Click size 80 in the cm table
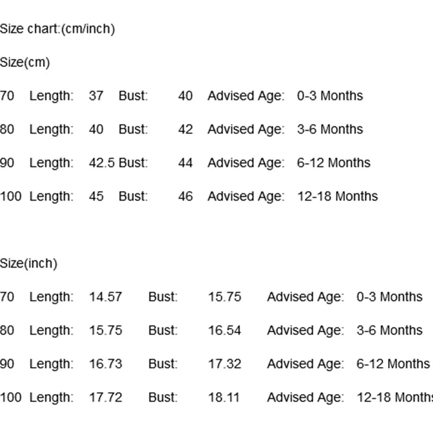Image resolution: width=433 pixels, height=433 pixels. [7, 129]
